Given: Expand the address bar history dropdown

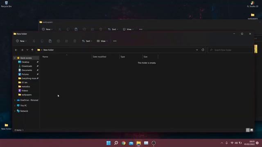Looking at the screenshot, I should point(197,50).
